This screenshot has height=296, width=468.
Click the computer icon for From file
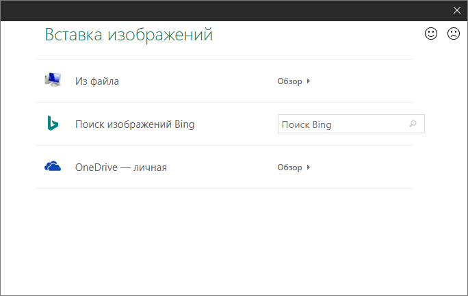[53, 81]
